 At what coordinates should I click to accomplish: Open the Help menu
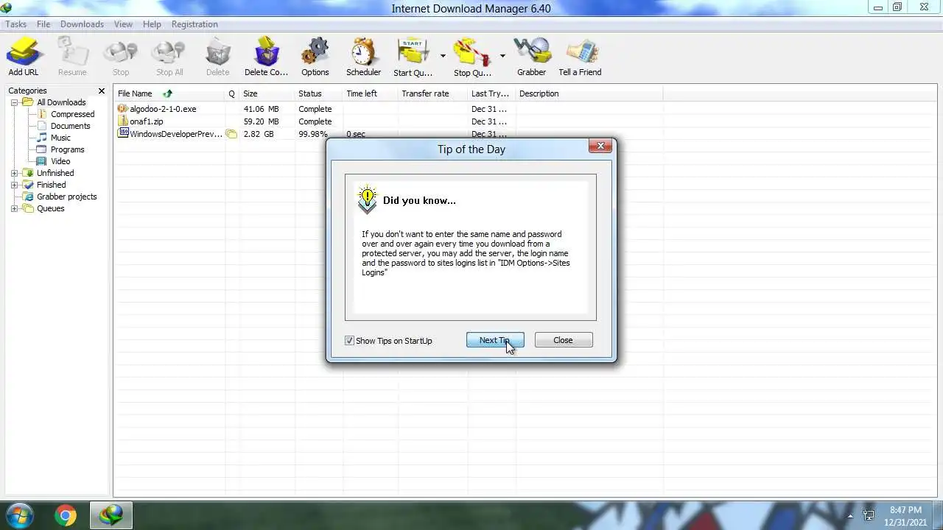tap(152, 24)
